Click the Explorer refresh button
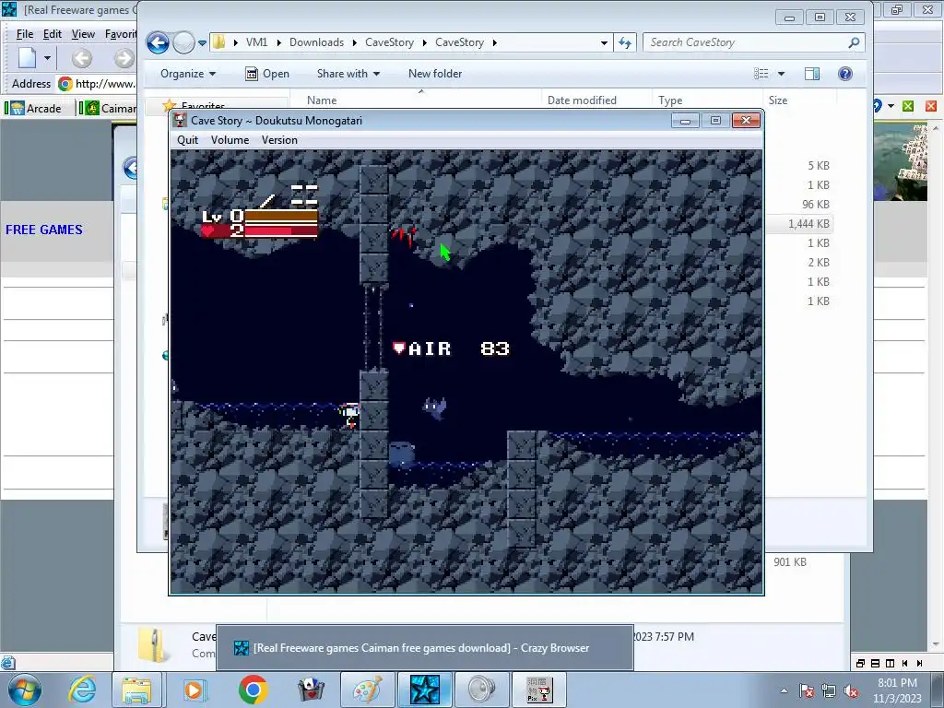 coord(625,42)
